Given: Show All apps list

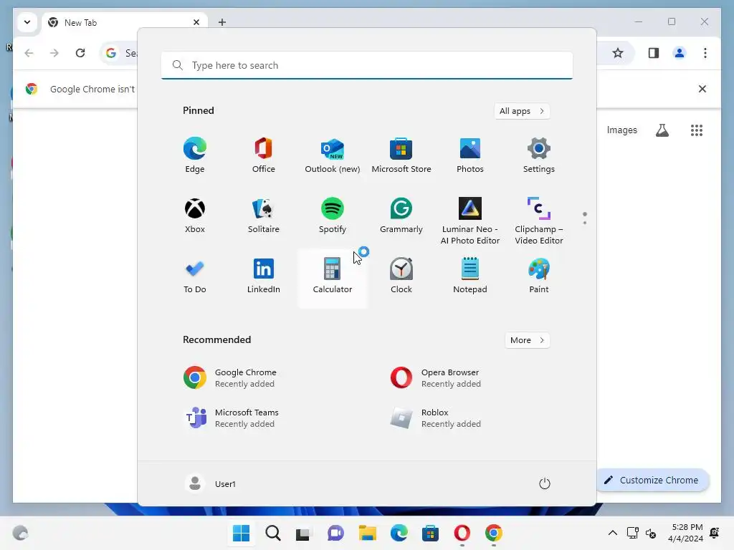Looking at the screenshot, I should [522, 111].
